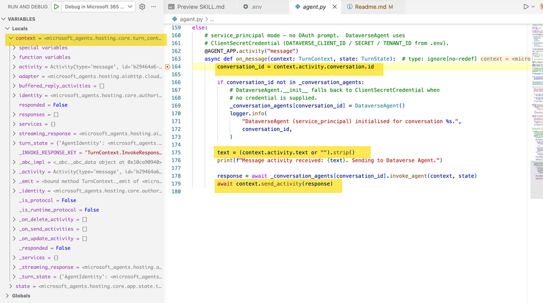This screenshot has height=303, width=543.
Task: Expand _on_delete_activity variable
Action: 14,219
